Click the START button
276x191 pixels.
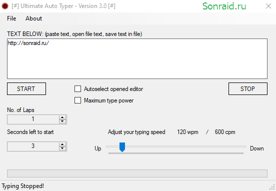pyautogui.click(x=26, y=88)
